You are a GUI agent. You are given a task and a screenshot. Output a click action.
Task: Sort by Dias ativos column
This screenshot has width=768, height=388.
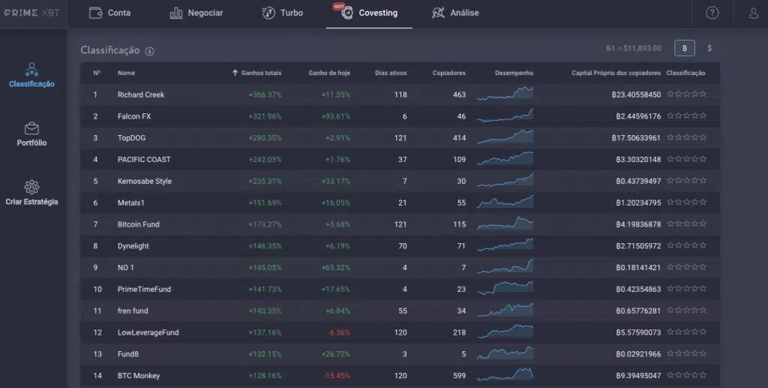(x=391, y=73)
